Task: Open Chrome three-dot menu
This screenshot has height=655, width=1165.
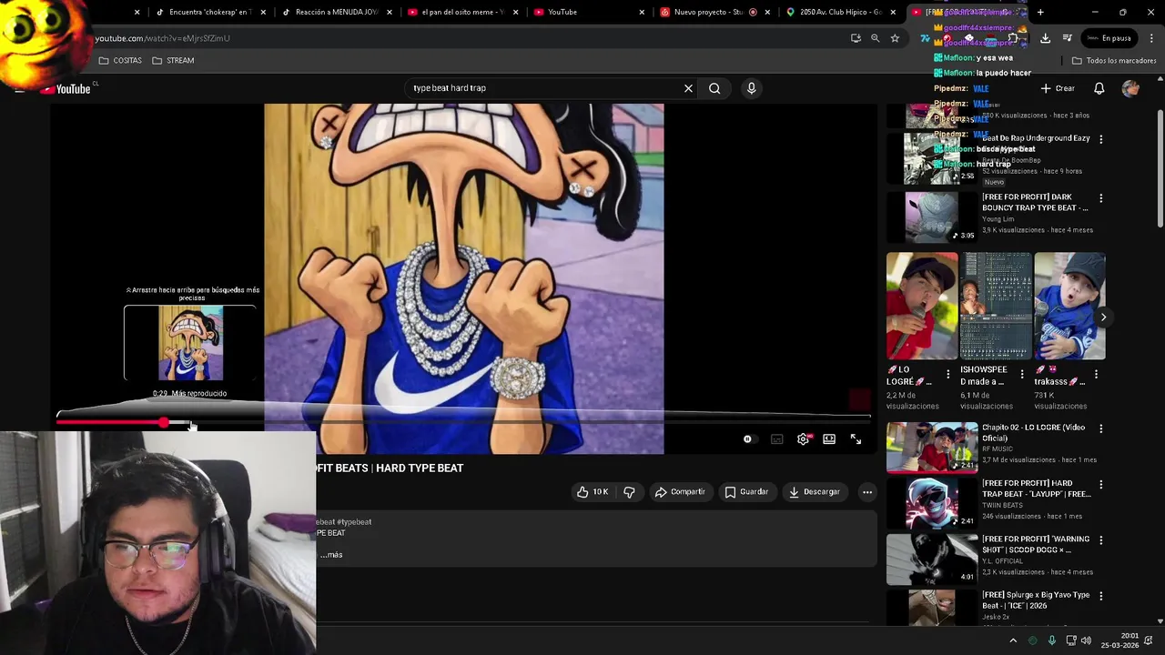Action: click(x=1151, y=38)
